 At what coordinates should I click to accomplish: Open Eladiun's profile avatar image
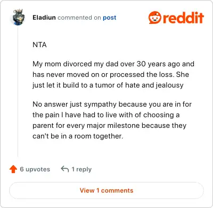[19, 17]
